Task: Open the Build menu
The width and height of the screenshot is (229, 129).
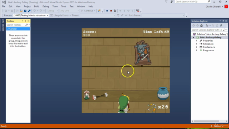Action: (36, 6)
